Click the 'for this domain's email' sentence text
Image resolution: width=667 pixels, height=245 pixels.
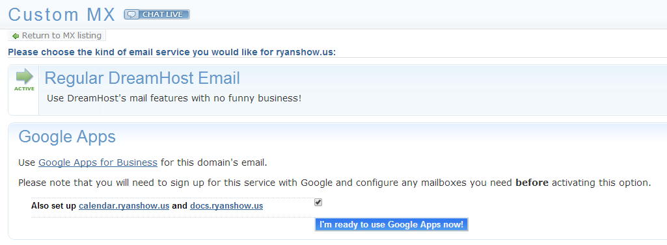click(213, 162)
